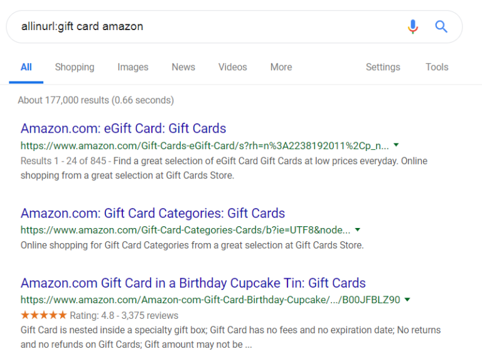Open the Settings menu
This screenshot has width=482, height=364.
click(x=383, y=67)
